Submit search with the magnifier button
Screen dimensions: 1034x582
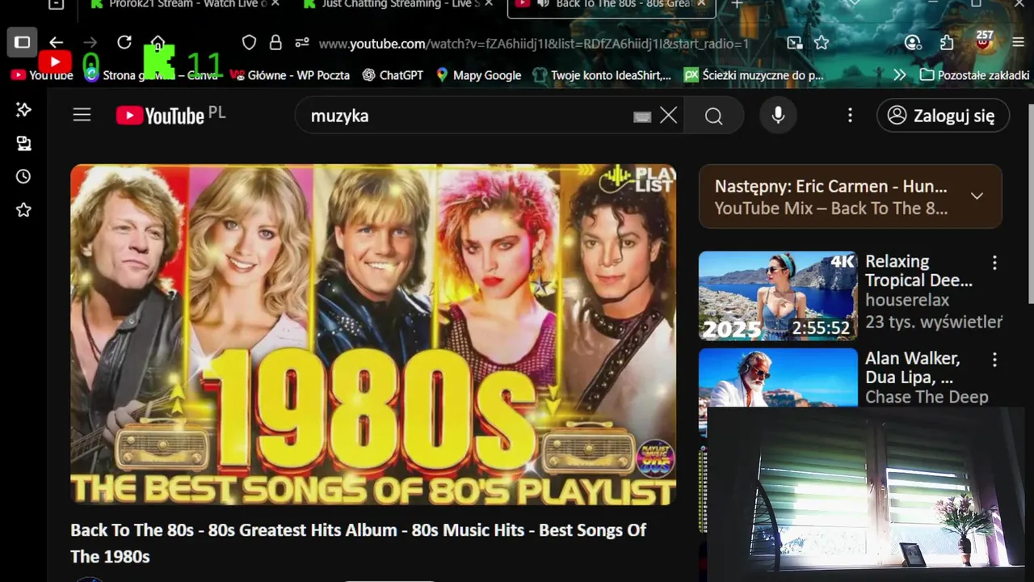(x=713, y=116)
